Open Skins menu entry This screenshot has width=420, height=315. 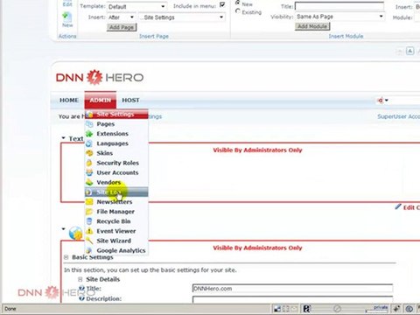(x=116, y=153)
